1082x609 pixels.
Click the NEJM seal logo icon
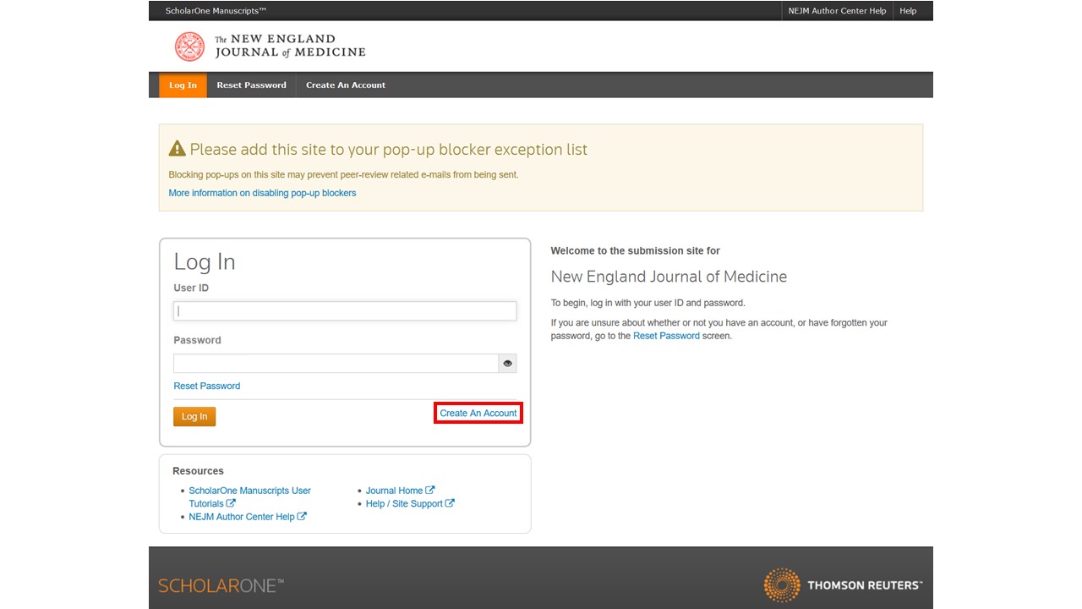click(x=189, y=47)
